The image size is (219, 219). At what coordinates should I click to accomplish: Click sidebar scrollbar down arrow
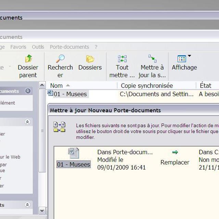pyautogui.click(x=42, y=210)
